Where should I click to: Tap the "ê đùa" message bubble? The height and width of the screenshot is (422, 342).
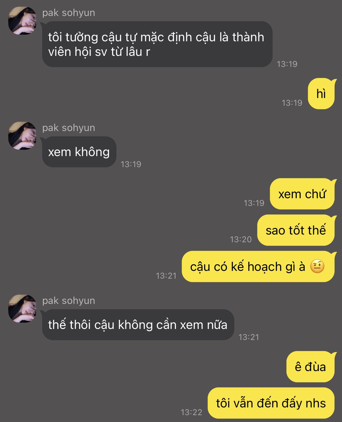coord(311,367)
